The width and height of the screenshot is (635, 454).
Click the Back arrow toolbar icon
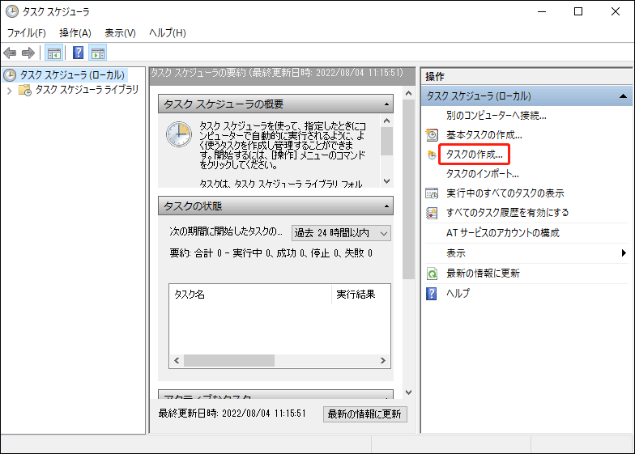10,53
